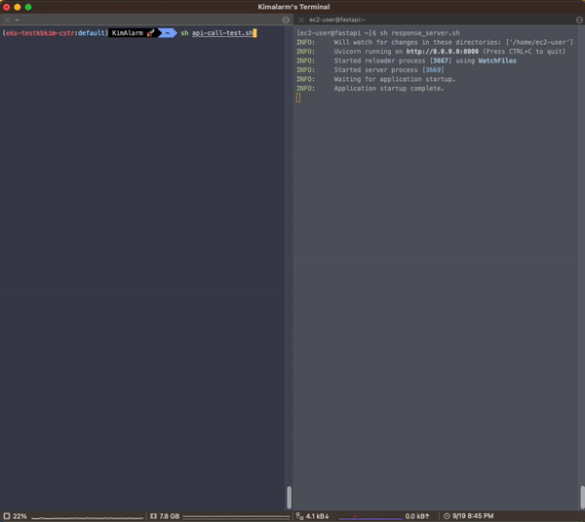Close the ec2-user@fastapi pane tab
The height and width of the screenshot is (522, 585).
(301, 20)
